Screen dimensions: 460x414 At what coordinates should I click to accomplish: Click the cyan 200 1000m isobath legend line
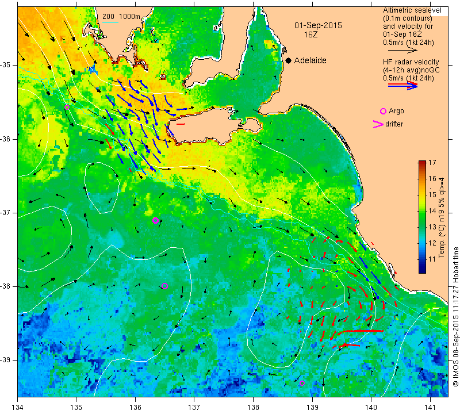pyautogui.click(x=110, y=22)
